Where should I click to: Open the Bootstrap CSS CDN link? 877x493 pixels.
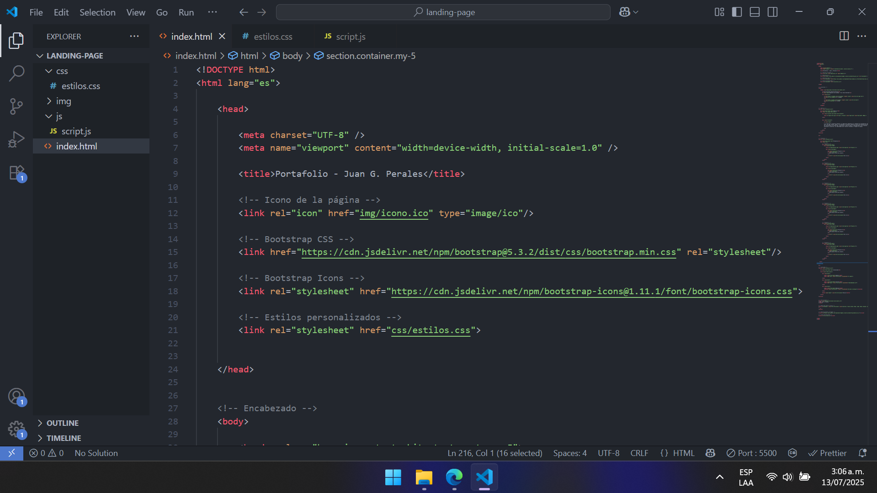tap(488, 252)
